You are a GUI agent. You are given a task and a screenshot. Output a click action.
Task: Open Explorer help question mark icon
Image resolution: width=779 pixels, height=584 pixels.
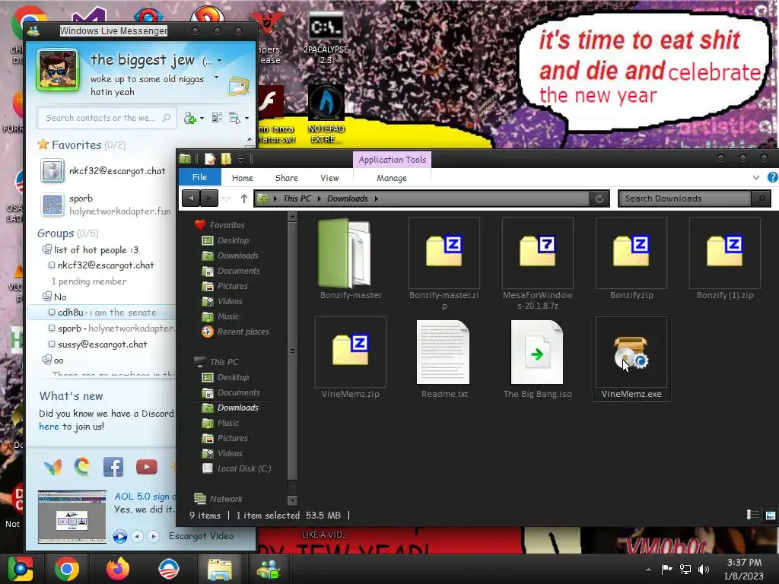point(773,177)
